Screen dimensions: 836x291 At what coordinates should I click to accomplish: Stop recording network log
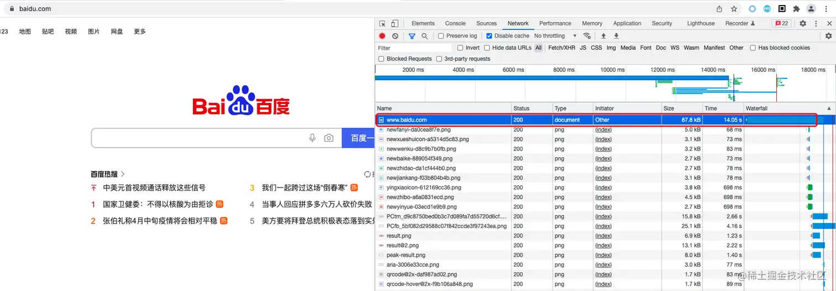click(x=382, y=36)
